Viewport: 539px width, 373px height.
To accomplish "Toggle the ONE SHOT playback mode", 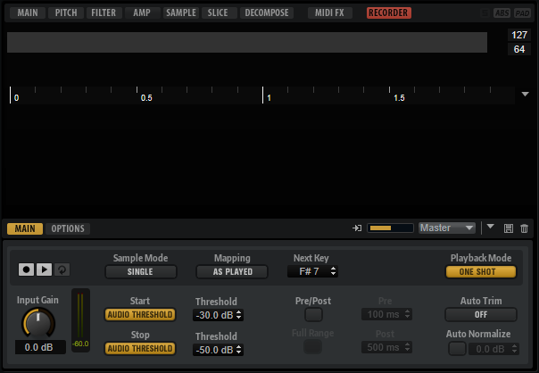I will pyautogui.click(x=481, y=271).
